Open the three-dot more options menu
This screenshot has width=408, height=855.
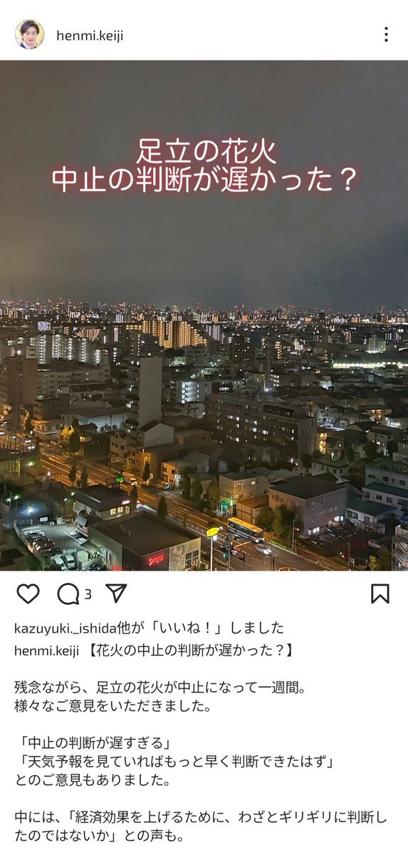click(x=385, y=34)
